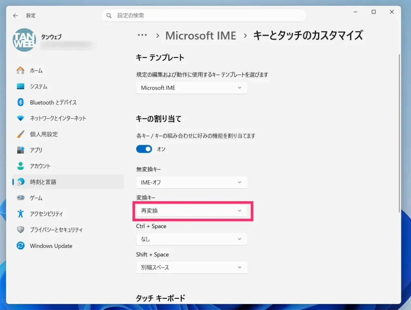Select ネットワークとインターネット item
The width and height of the screenshot is (411, 310).
coord(68,118)
